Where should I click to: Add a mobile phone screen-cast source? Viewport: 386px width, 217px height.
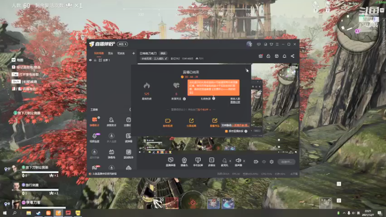tap(198, 162)
